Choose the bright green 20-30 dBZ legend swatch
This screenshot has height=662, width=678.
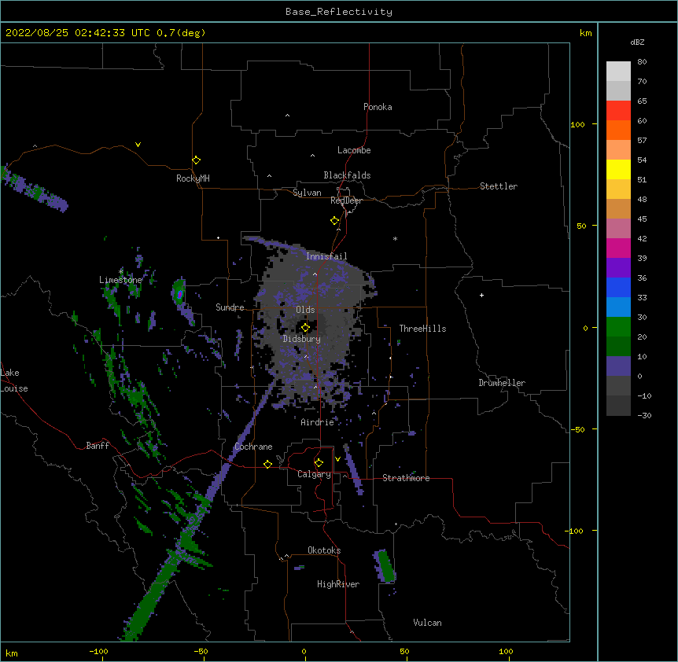618,327
